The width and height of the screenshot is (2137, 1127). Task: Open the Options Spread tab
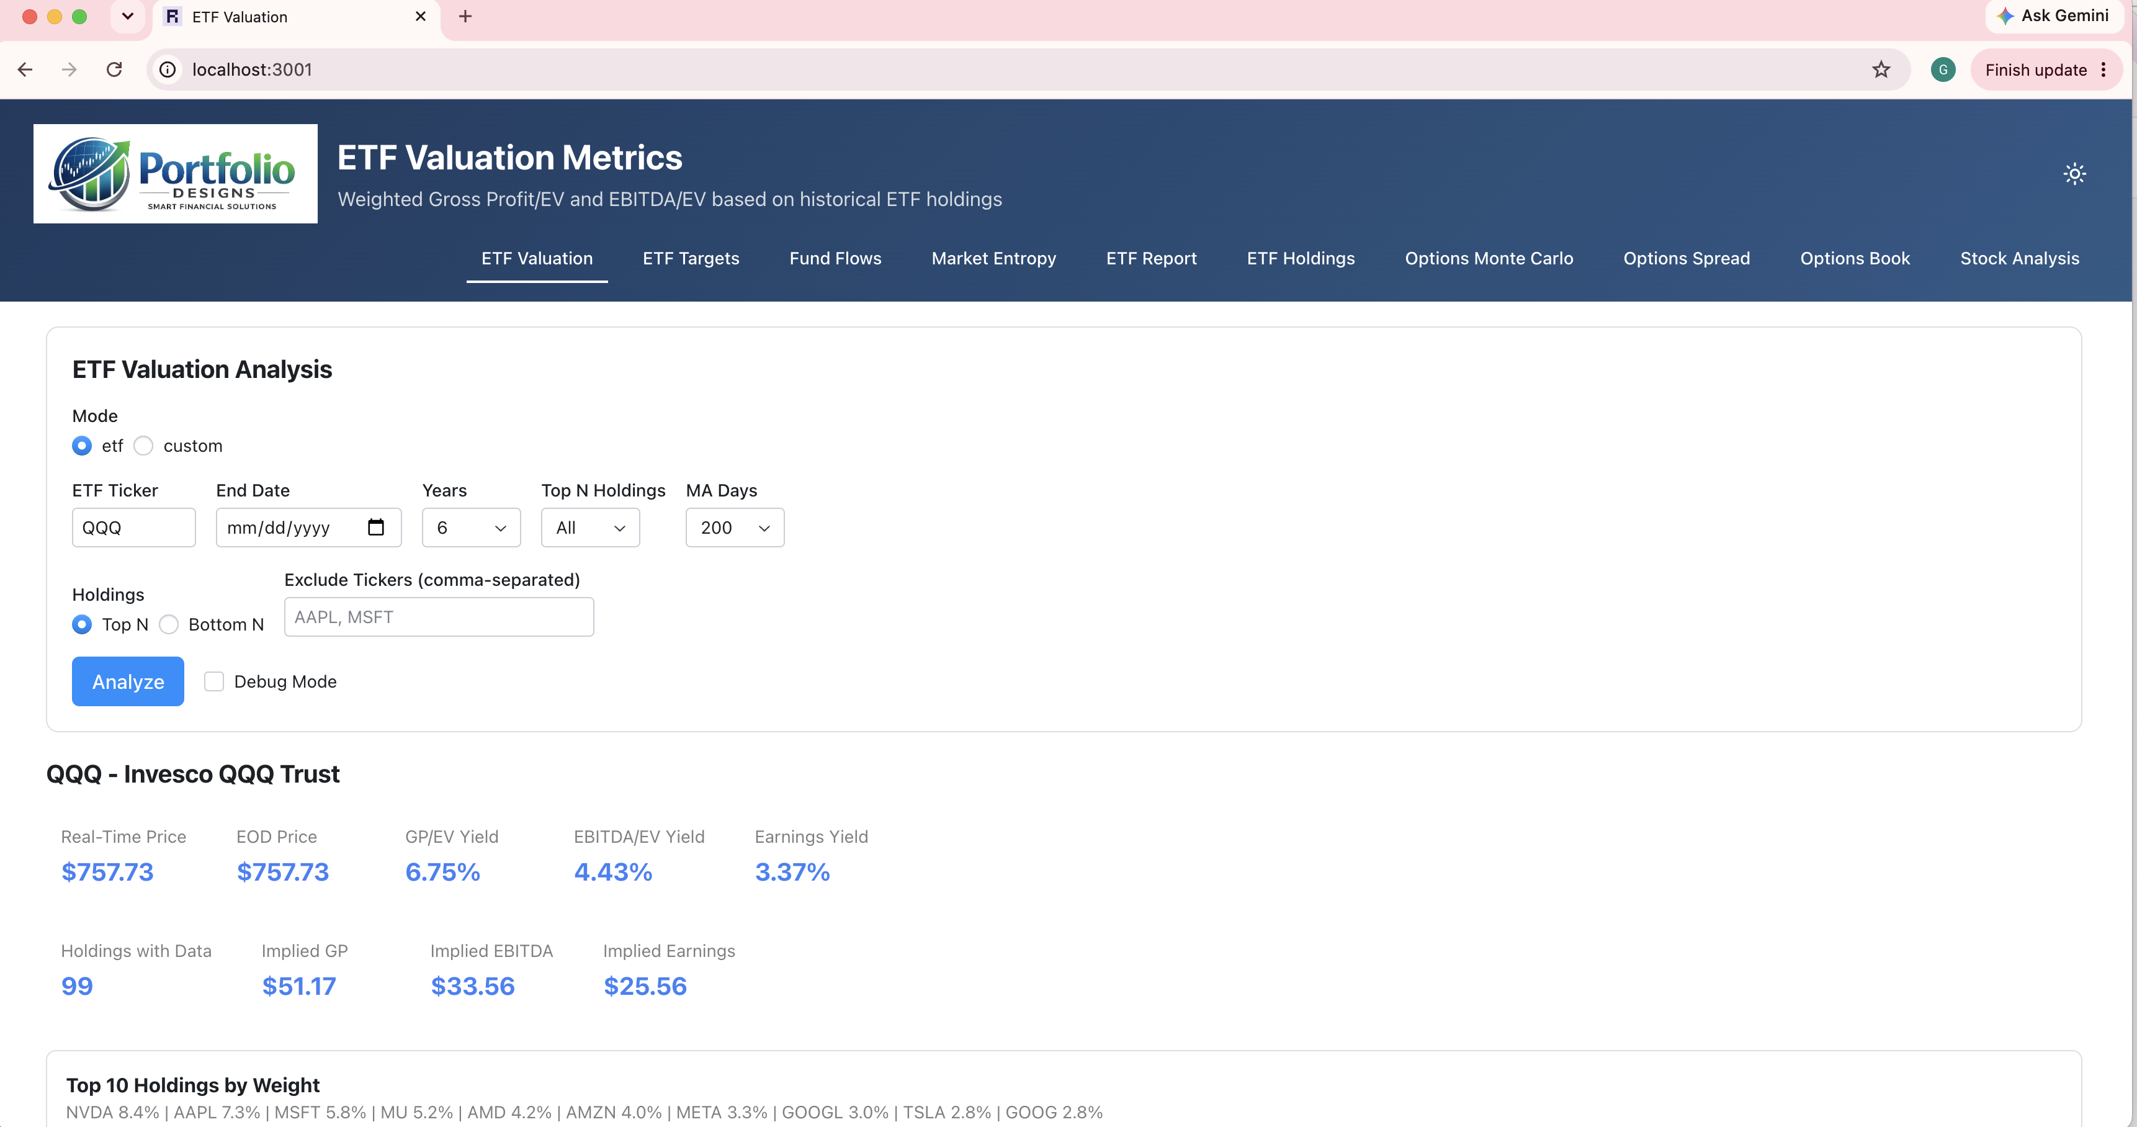[x=1687, y=258]
